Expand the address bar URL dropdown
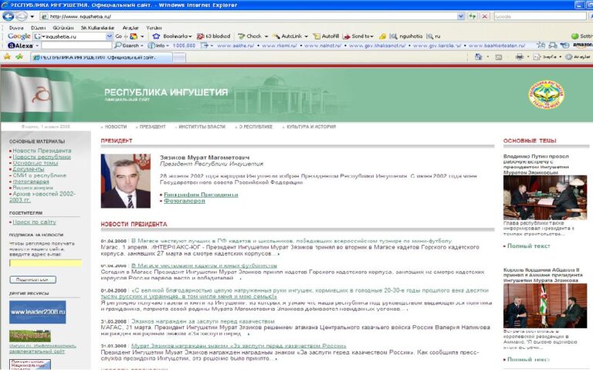Image resolution: width=593 pixels, height=373 pixels. [461, 16]
